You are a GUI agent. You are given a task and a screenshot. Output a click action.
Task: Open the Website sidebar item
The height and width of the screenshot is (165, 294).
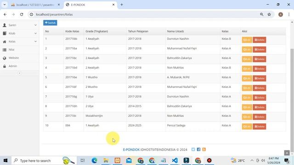(x=19, y=58)
